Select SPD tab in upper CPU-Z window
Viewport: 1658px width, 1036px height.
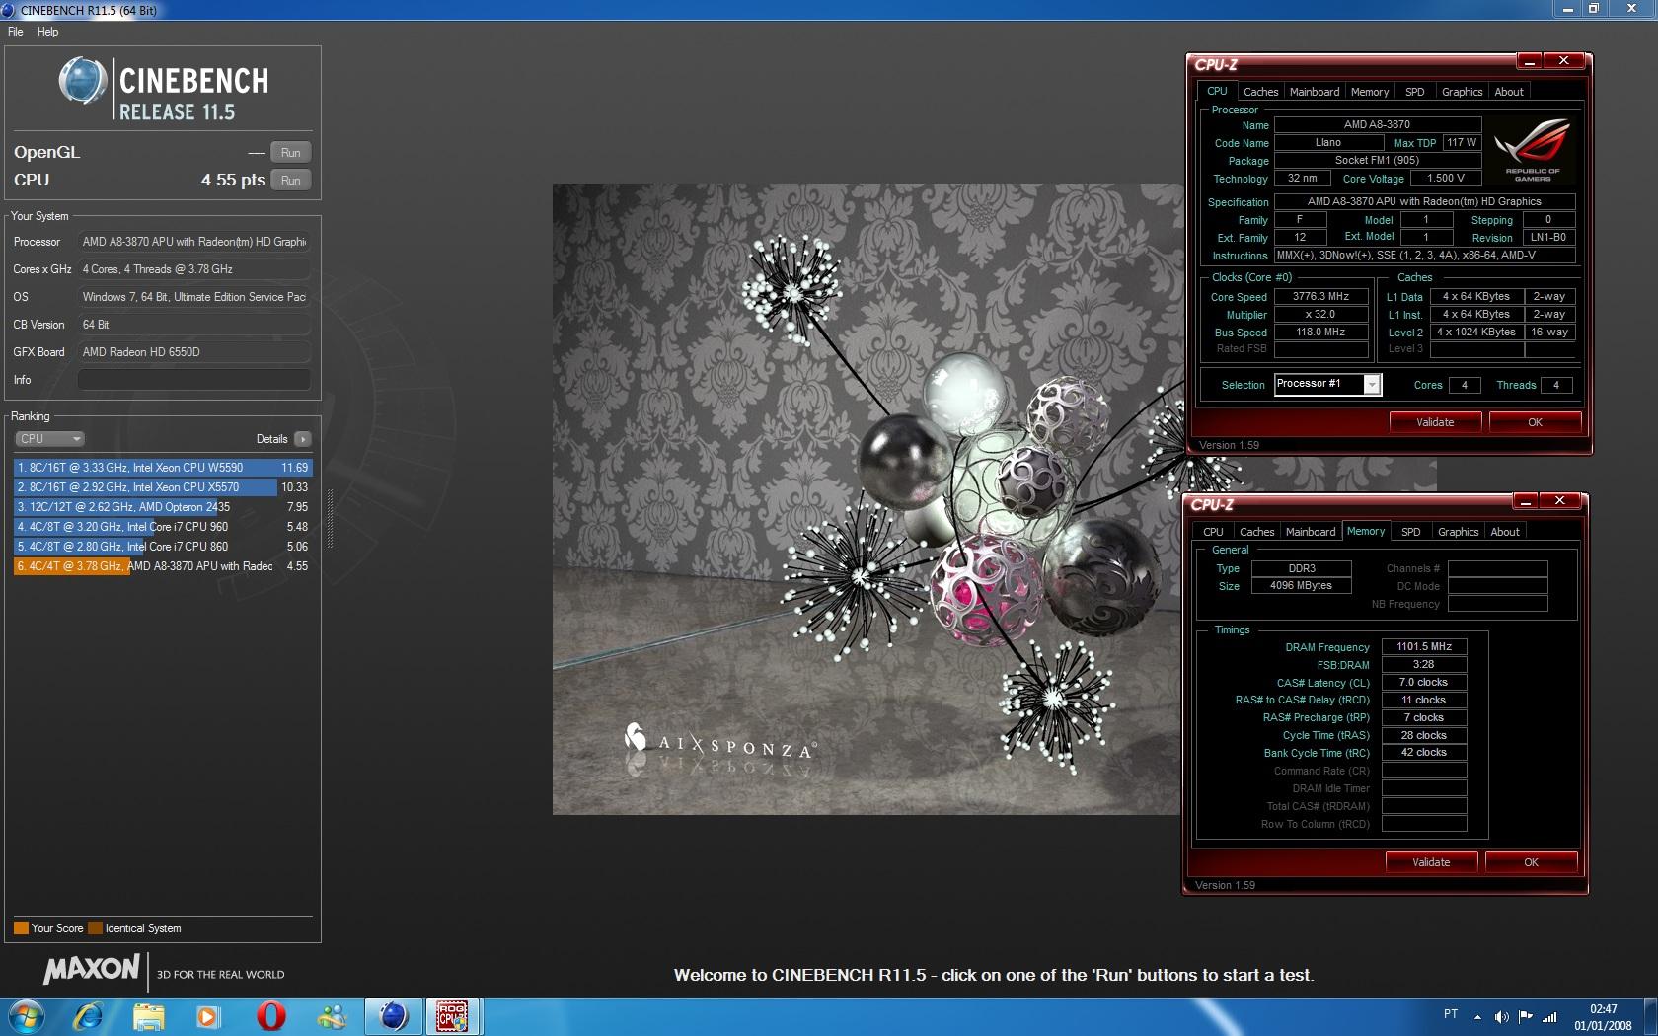[x=1415, y=92]
